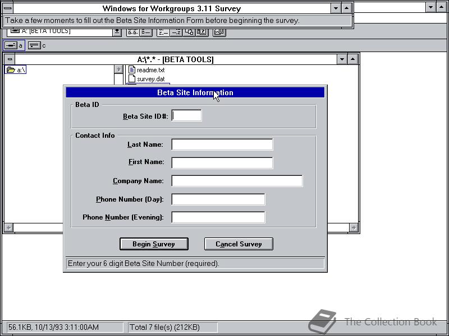Click the Sort by Size toolbar icon
This screenshot has height=336, width=449.
pos(189,32)
